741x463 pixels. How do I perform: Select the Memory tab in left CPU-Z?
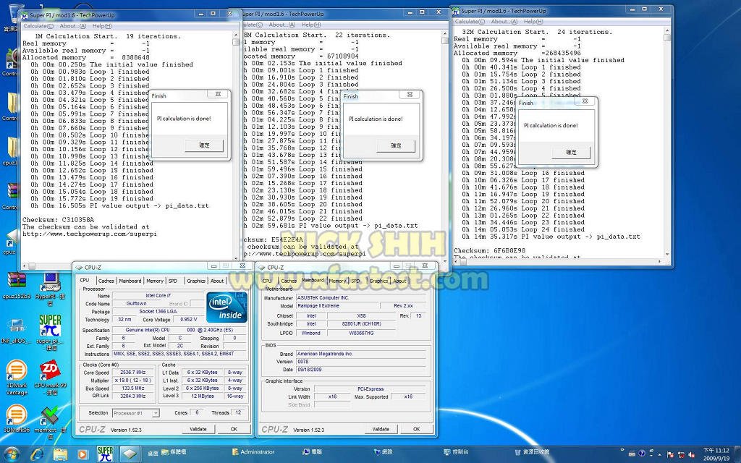(155, 281)
